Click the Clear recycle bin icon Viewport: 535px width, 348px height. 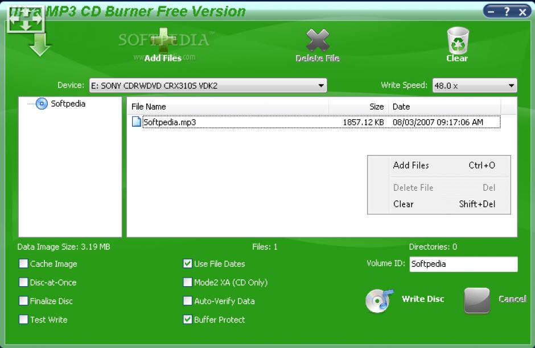(458, 40)
